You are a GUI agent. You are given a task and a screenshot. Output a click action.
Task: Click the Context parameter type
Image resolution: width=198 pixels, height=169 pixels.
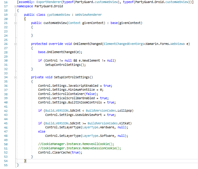[74, 23]
